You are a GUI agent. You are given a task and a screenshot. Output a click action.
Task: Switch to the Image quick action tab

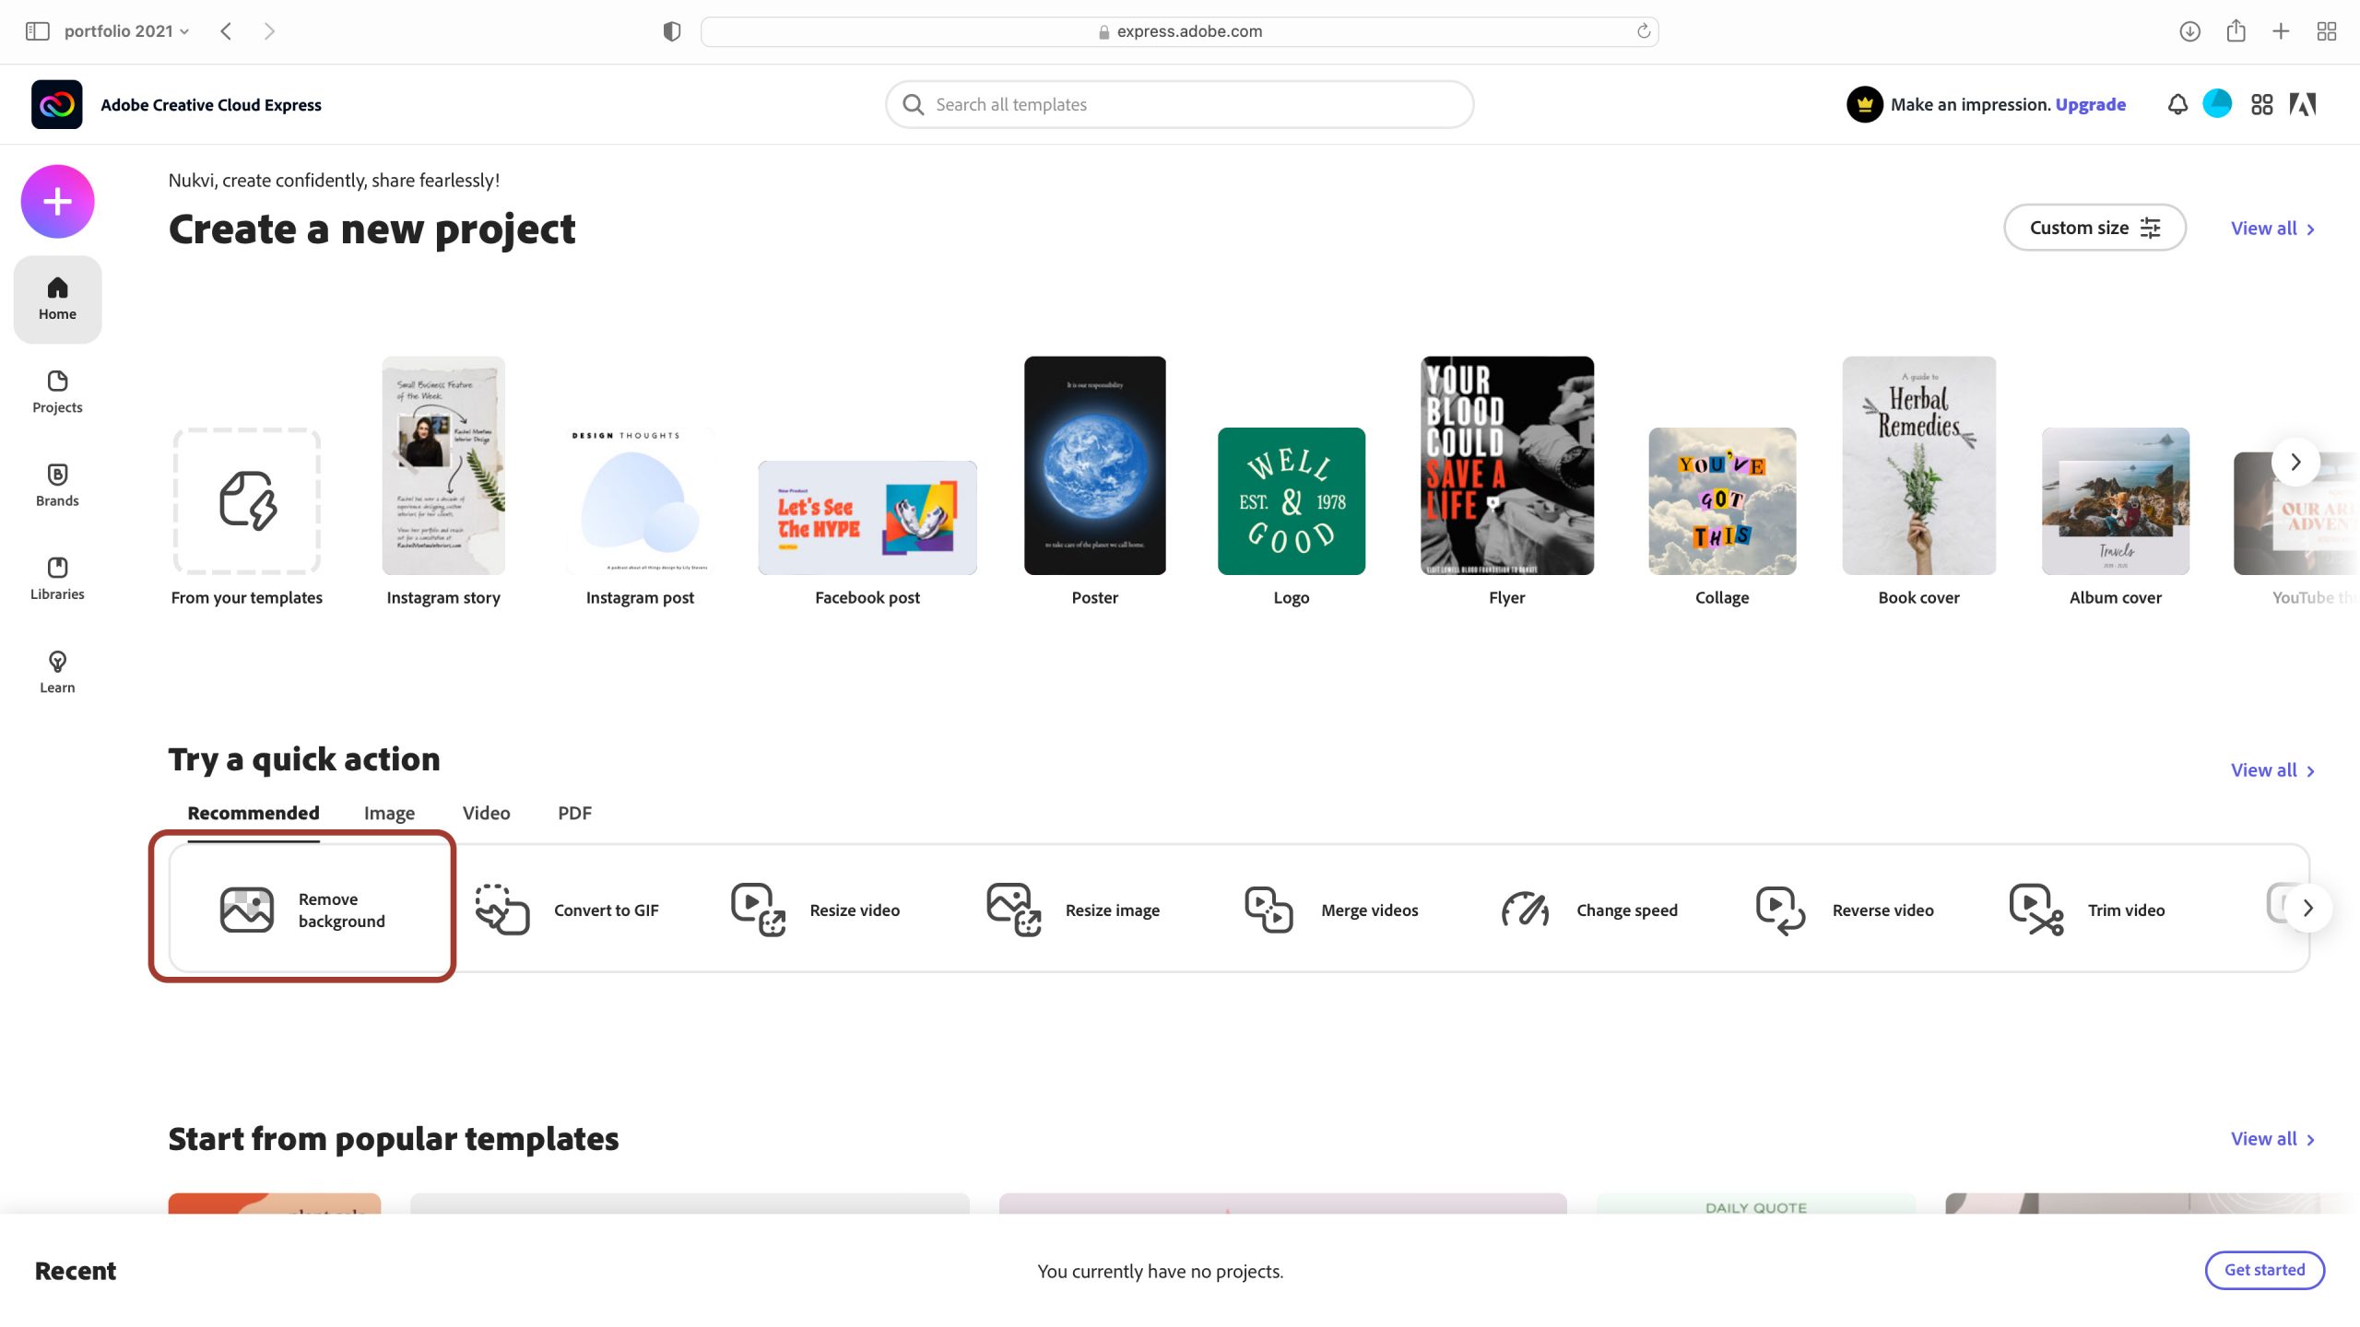(x=389, y=813)
